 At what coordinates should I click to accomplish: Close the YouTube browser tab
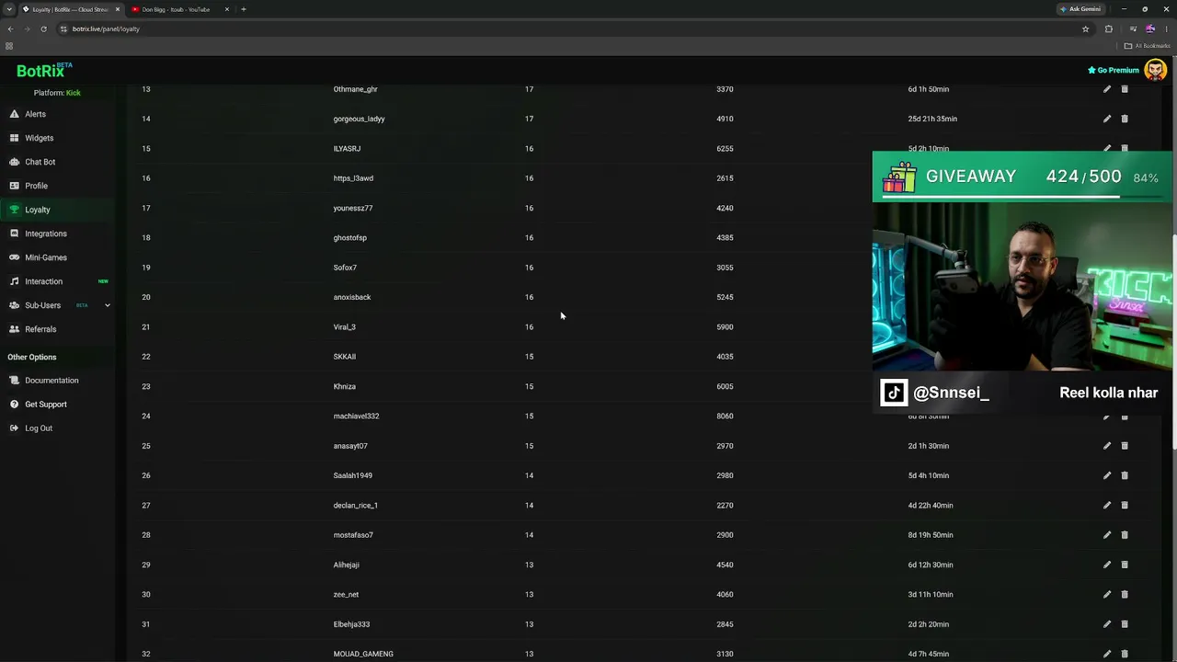(226, 9)
